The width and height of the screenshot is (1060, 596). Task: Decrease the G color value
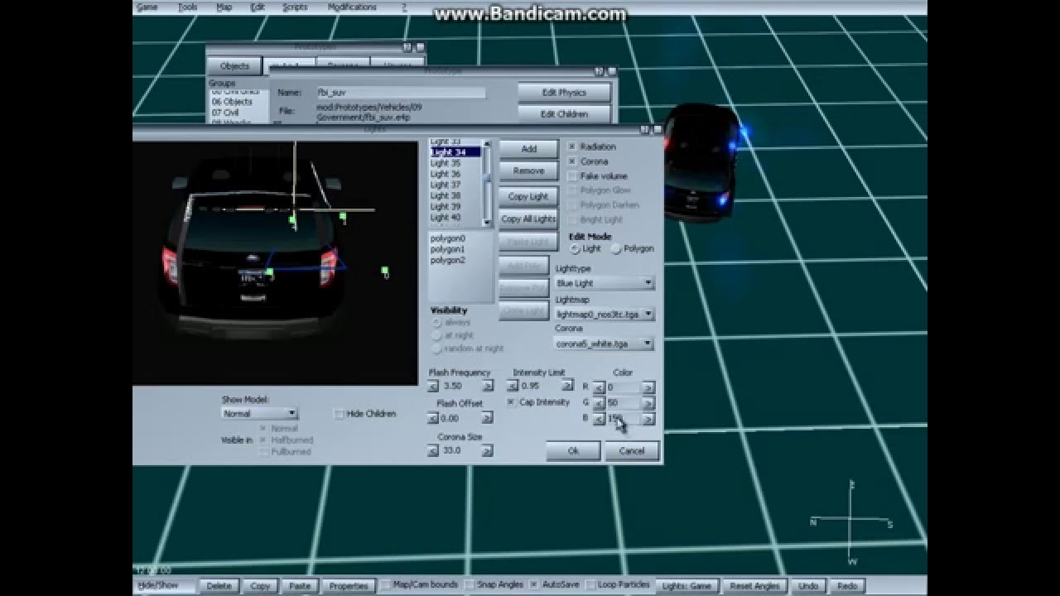click(x=599, y=403)
